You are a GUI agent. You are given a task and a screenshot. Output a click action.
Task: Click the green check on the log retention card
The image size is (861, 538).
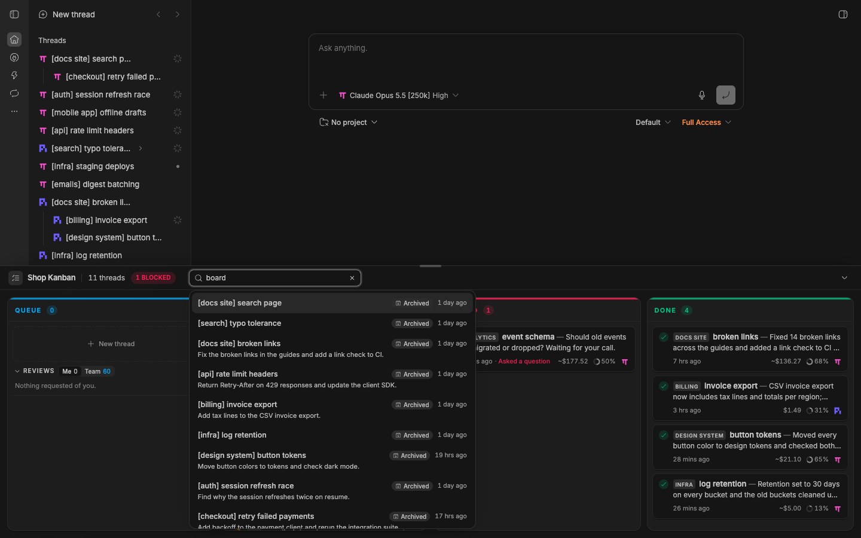664,484
